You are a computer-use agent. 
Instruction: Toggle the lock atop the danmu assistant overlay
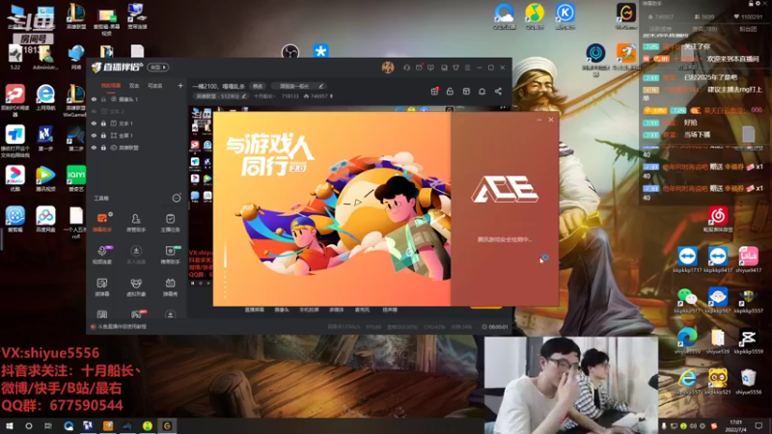[x=751, y=4]
